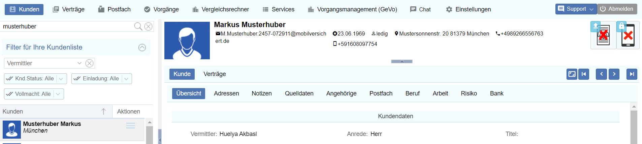Open the document upload icon with red X
This screenshot has width=642, height=144.
(x=603, y=35)
